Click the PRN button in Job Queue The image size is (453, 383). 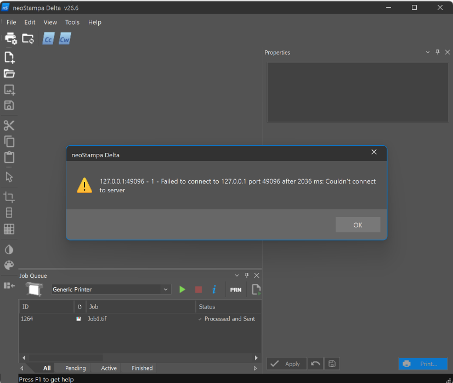[236, 290]
